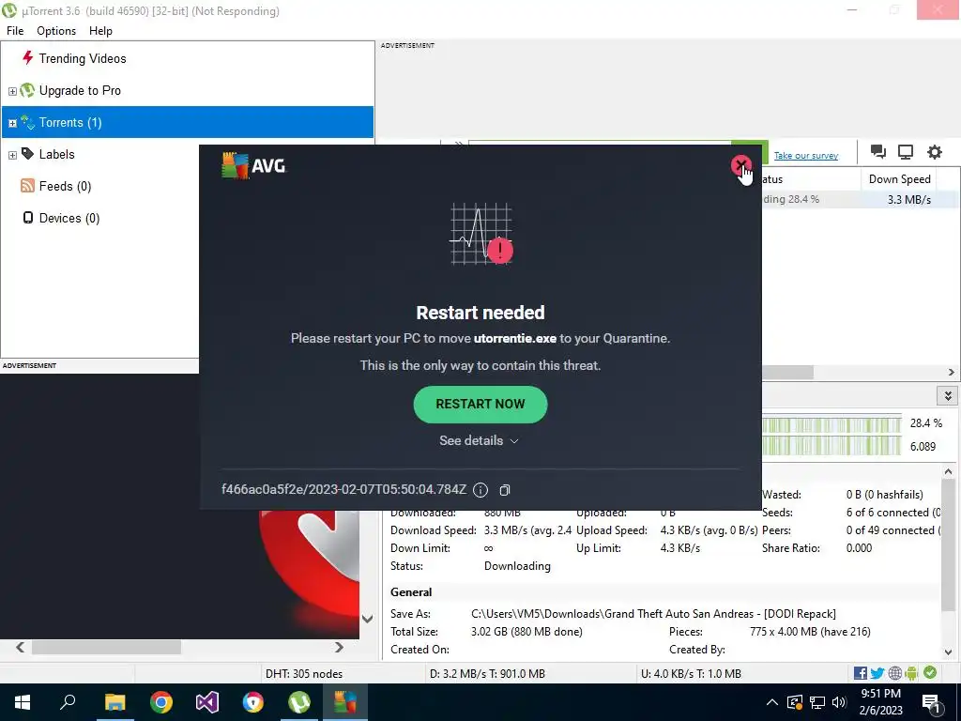The image size is (961, 721).
Task: Open the chat bubbles toolbar icon
Action: 877,152
